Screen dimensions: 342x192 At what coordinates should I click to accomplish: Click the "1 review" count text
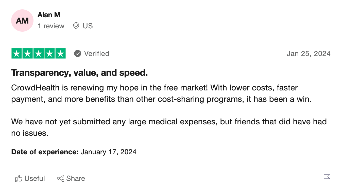click(51, 26)
